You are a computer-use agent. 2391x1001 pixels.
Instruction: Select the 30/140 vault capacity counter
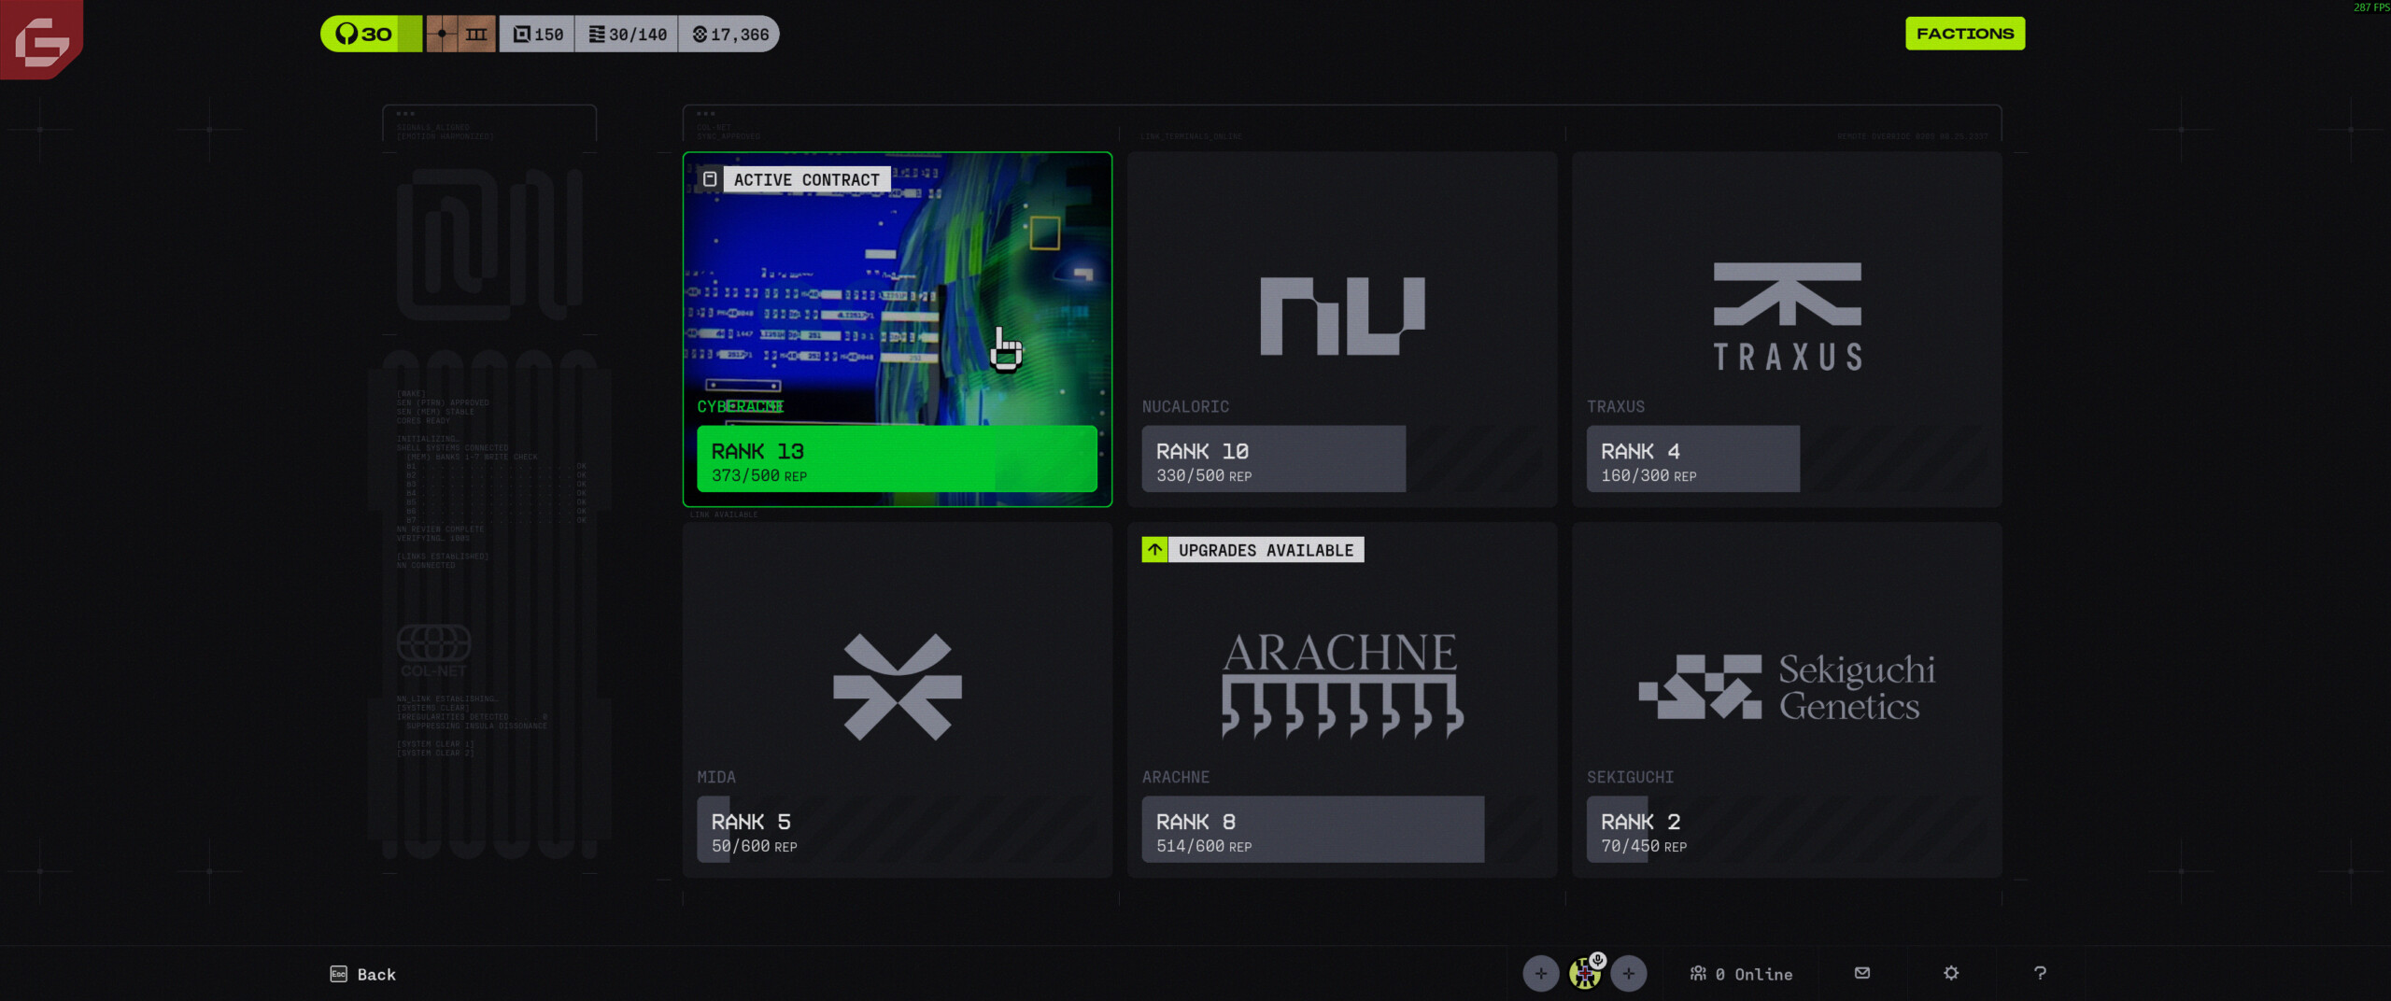pos(628,35)
